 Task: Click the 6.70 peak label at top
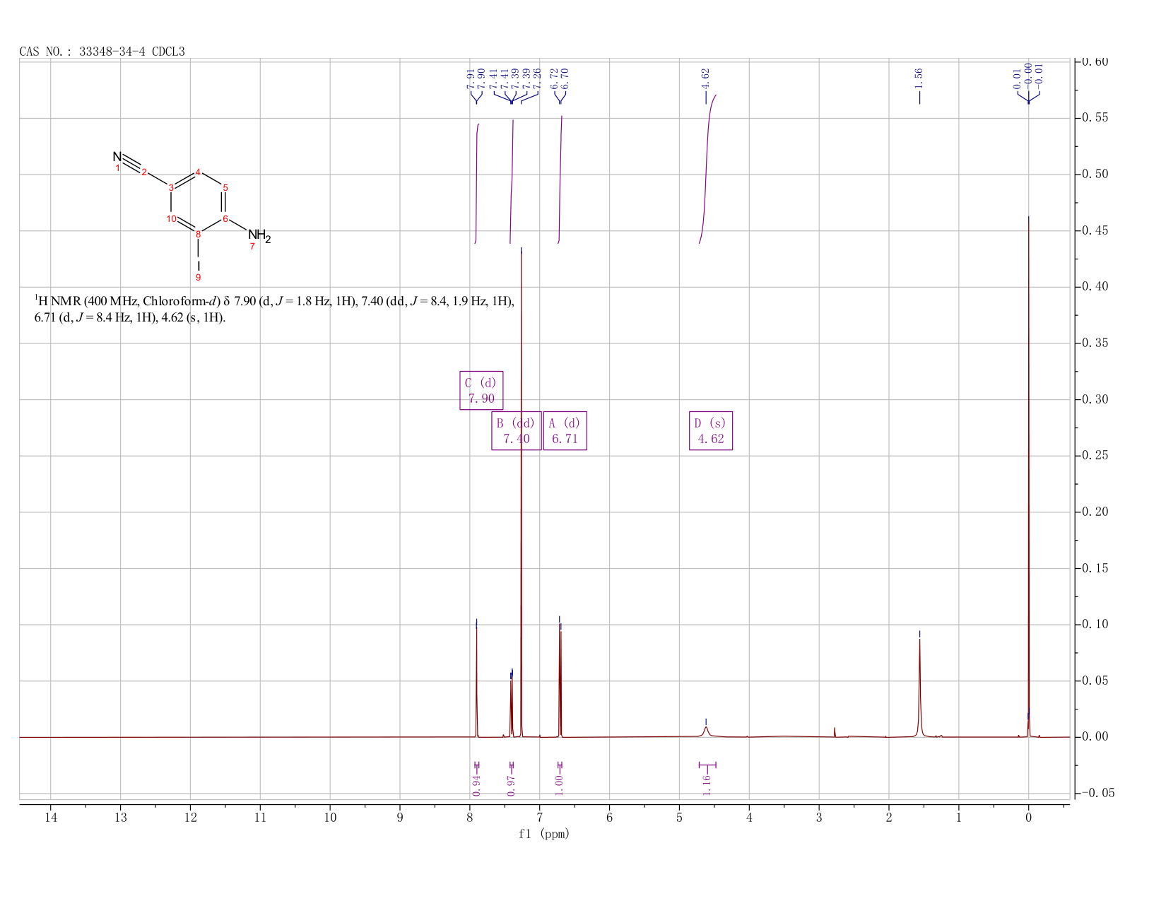tap(565, 78)
